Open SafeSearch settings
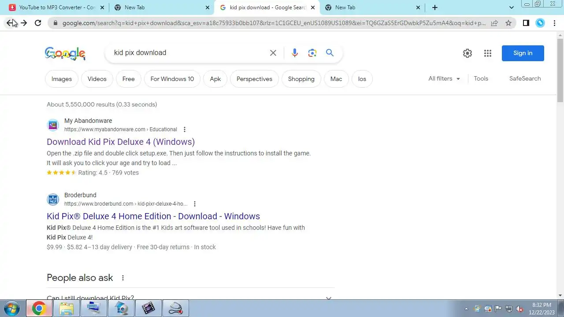 pyautogui.click(x=525, y=78)
